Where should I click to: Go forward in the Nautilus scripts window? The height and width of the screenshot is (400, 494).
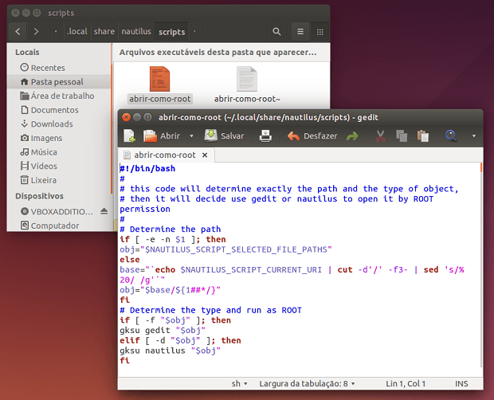[36, 32]
